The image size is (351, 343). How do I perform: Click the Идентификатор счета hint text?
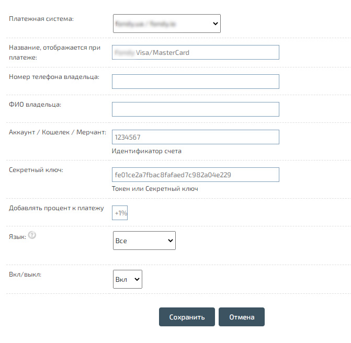pyautogui.click(x=146, y=151)
